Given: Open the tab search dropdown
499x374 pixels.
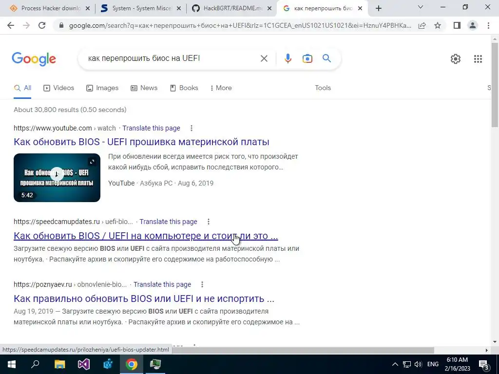Looking at the screenshot, I should tap(421, 7).
